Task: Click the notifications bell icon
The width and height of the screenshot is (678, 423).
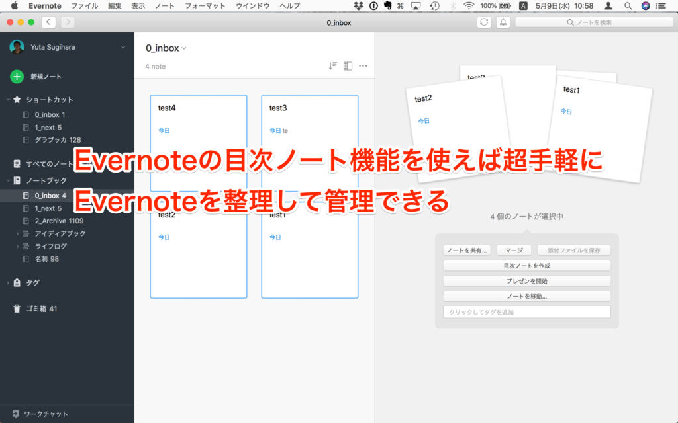Action: 503,22
